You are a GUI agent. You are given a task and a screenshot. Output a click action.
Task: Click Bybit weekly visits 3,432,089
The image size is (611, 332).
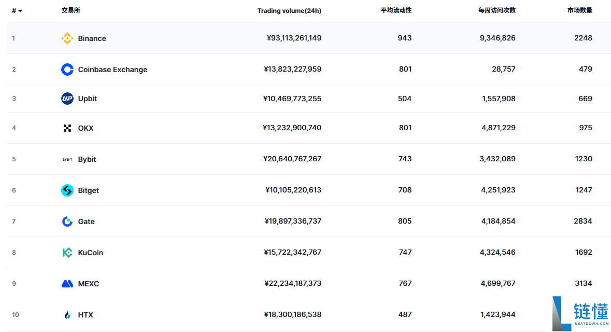[x=498, y=159]
